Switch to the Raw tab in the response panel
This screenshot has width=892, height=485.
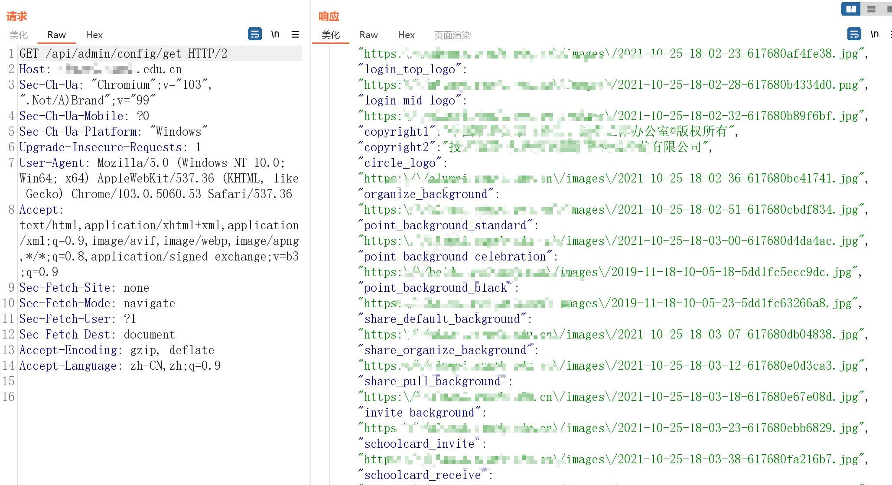tap(368, 35)
